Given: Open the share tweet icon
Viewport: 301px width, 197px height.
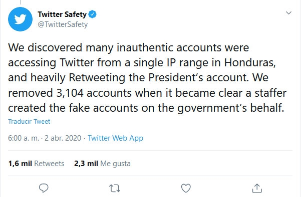Looking at the screenshot, I should point(257,188).
